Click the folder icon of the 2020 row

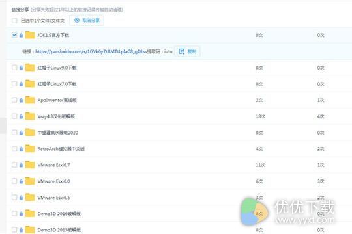(30, 133)
